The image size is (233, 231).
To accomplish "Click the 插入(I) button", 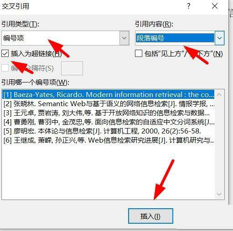I will [150, 216].
